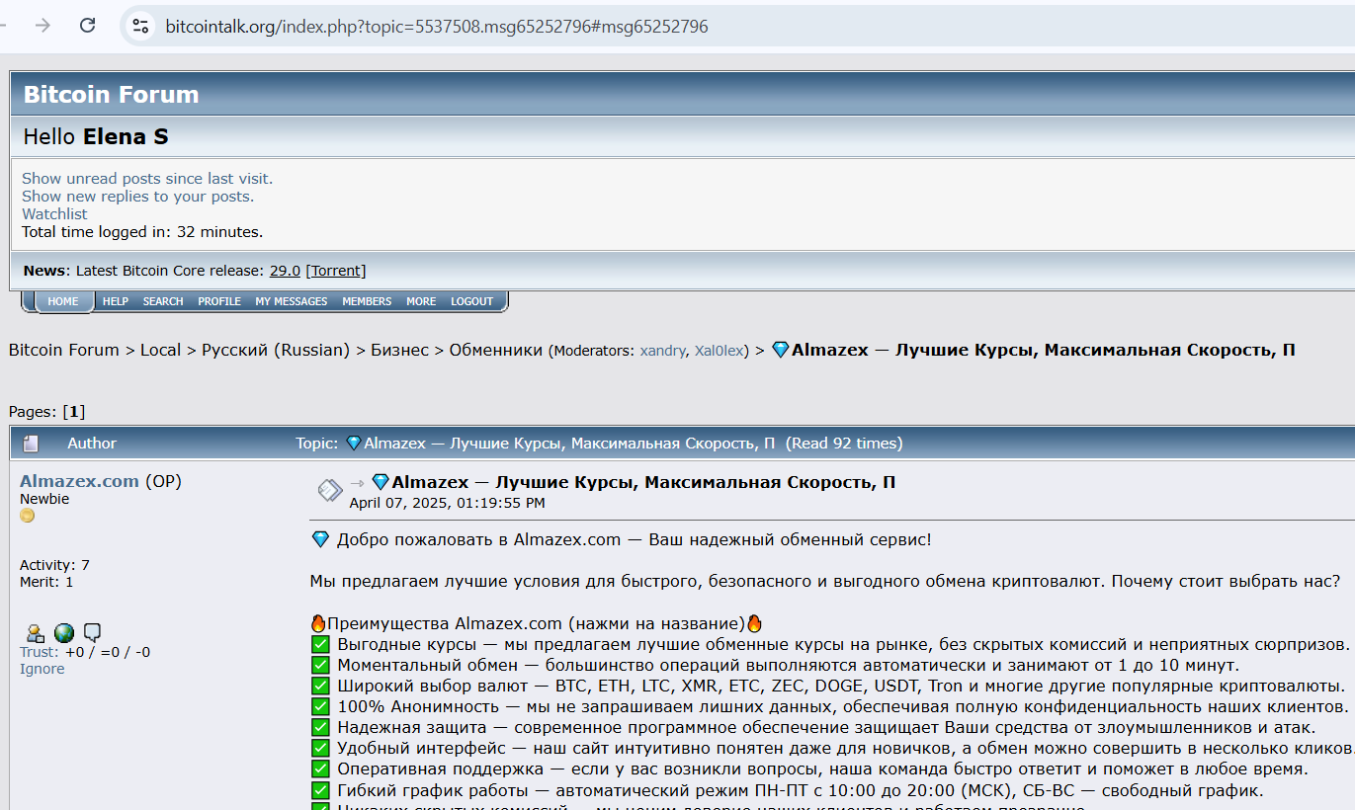
Task: Click Hello Elena S greeting
Action: pos(96,136)
